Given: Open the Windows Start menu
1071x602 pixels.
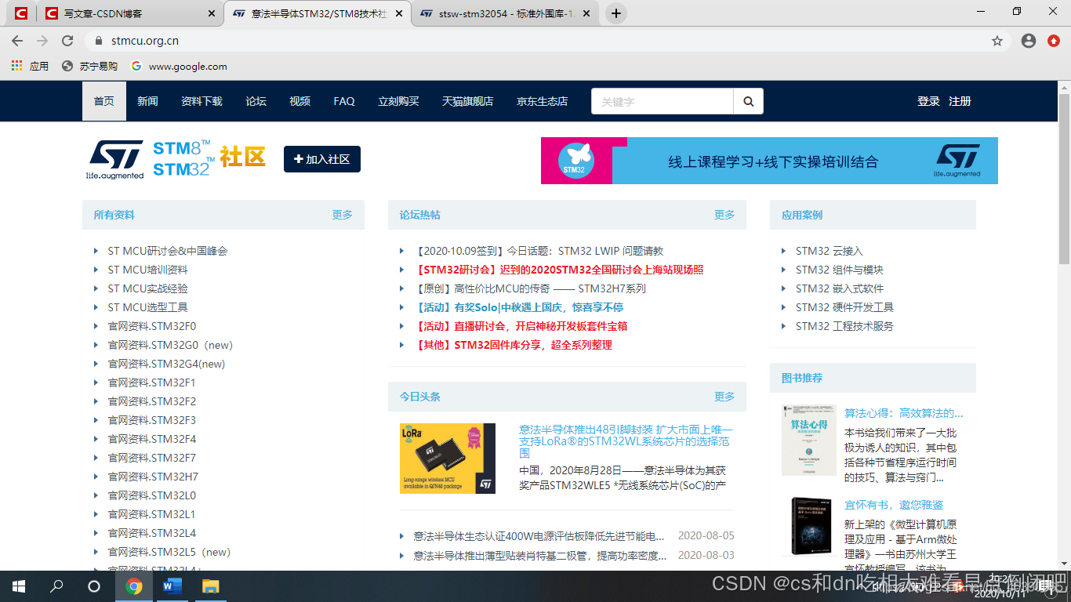Looking at the screenshot, I should [x=19, y=586].
